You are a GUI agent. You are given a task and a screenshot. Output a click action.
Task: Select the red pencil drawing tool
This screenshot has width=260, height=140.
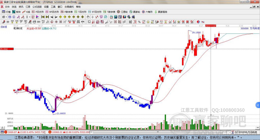pos(4,22)
